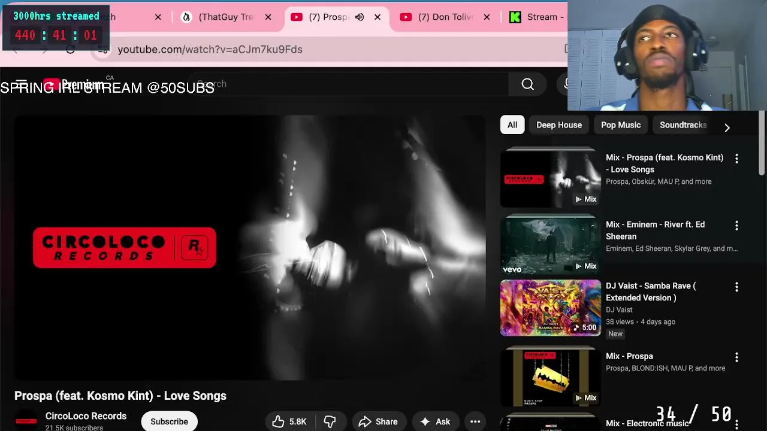Select the Soundtracks filter chip
Screen dimensions: 767x431
683,125
